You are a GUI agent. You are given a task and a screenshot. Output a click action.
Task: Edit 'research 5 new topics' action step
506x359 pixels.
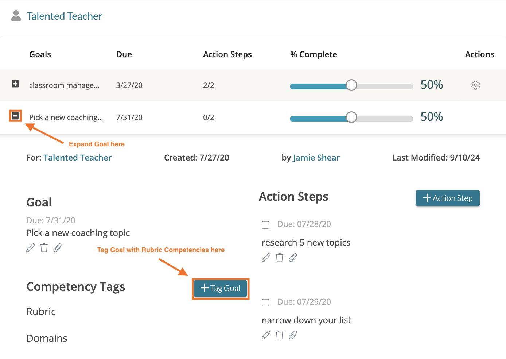point(266,258)
